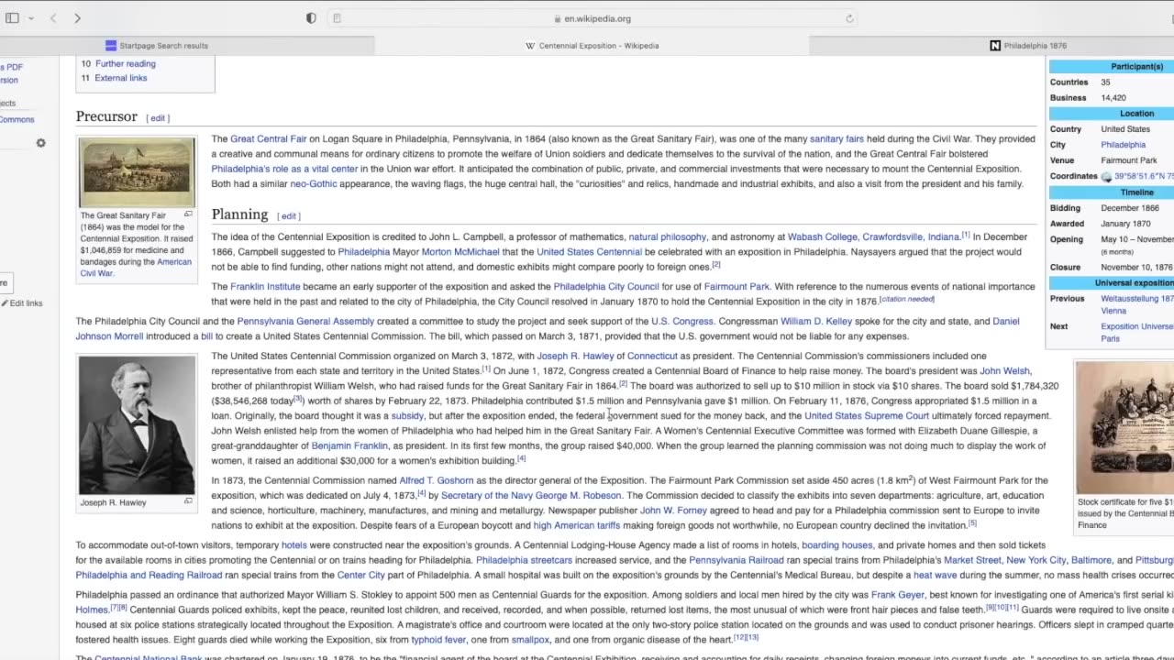Open the Philadelphia City Council link
Image resolution: width=1174 pixels, height=660 pixels.
[605, 287]
